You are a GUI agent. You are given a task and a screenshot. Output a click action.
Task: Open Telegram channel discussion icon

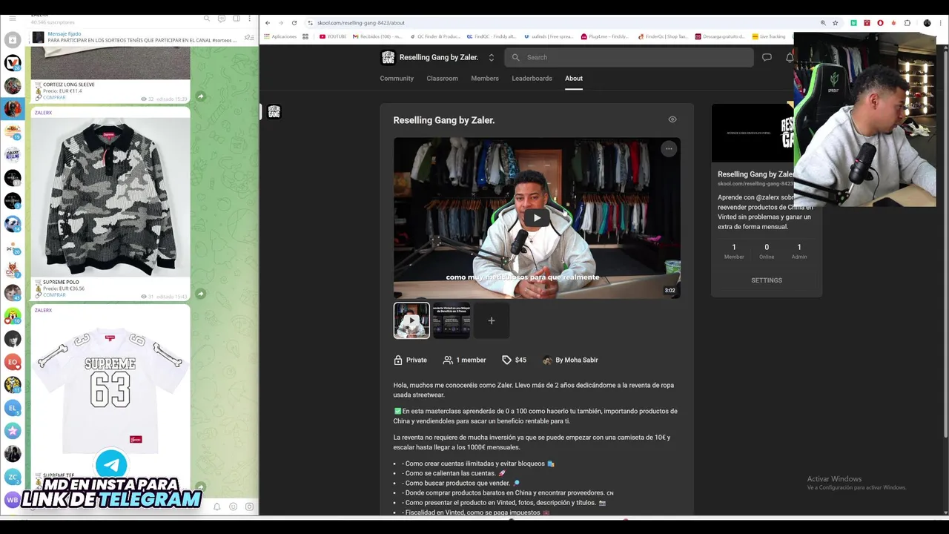click(222, 18)
